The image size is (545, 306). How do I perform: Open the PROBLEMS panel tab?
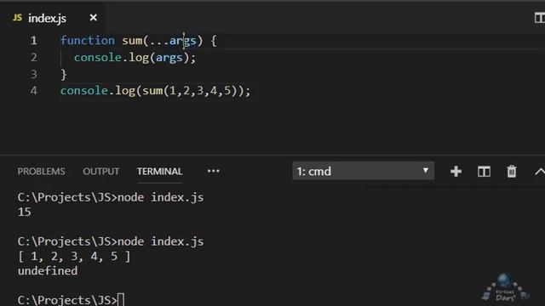coord(42,171)
